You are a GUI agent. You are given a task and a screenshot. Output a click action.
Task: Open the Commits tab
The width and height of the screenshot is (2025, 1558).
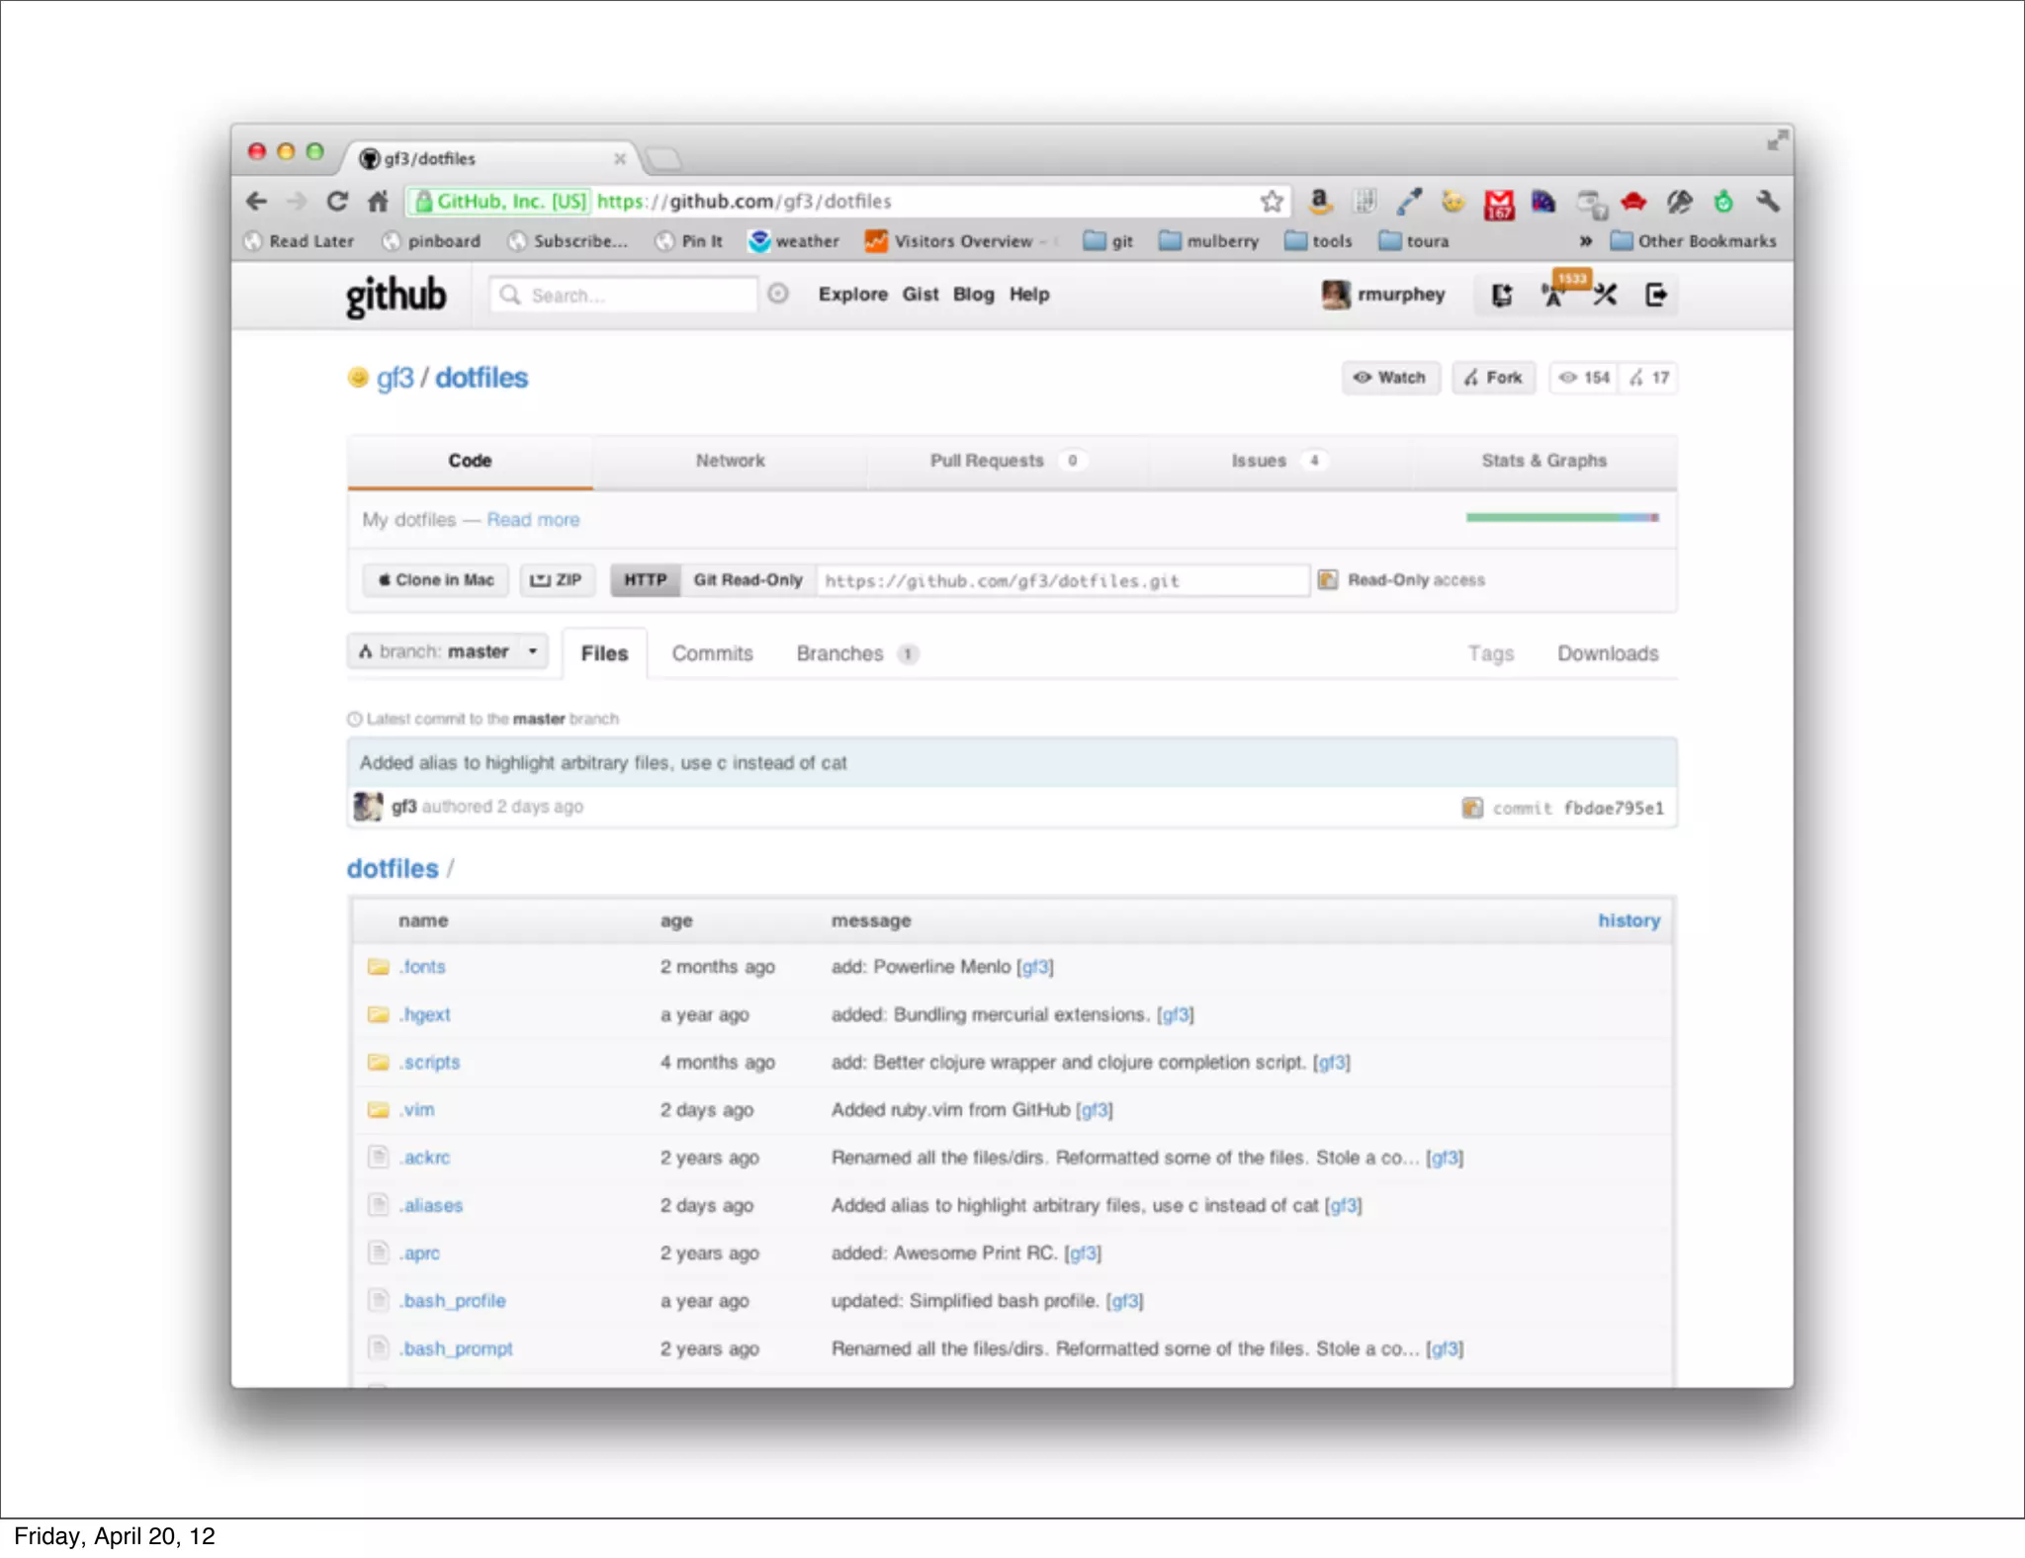(712, 653)
